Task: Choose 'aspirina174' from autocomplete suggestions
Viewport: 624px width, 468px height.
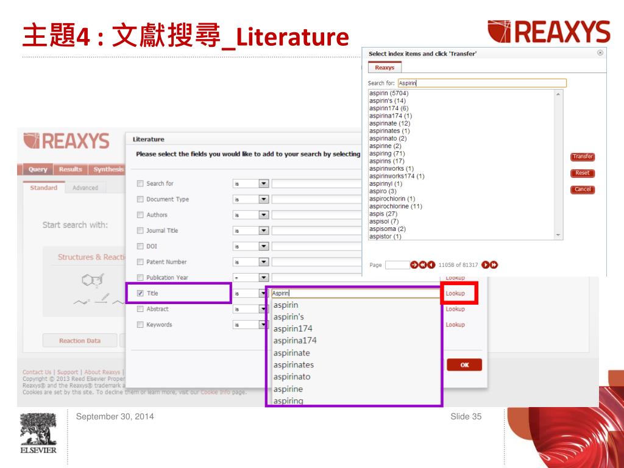Action: click(x=295, y=341)
